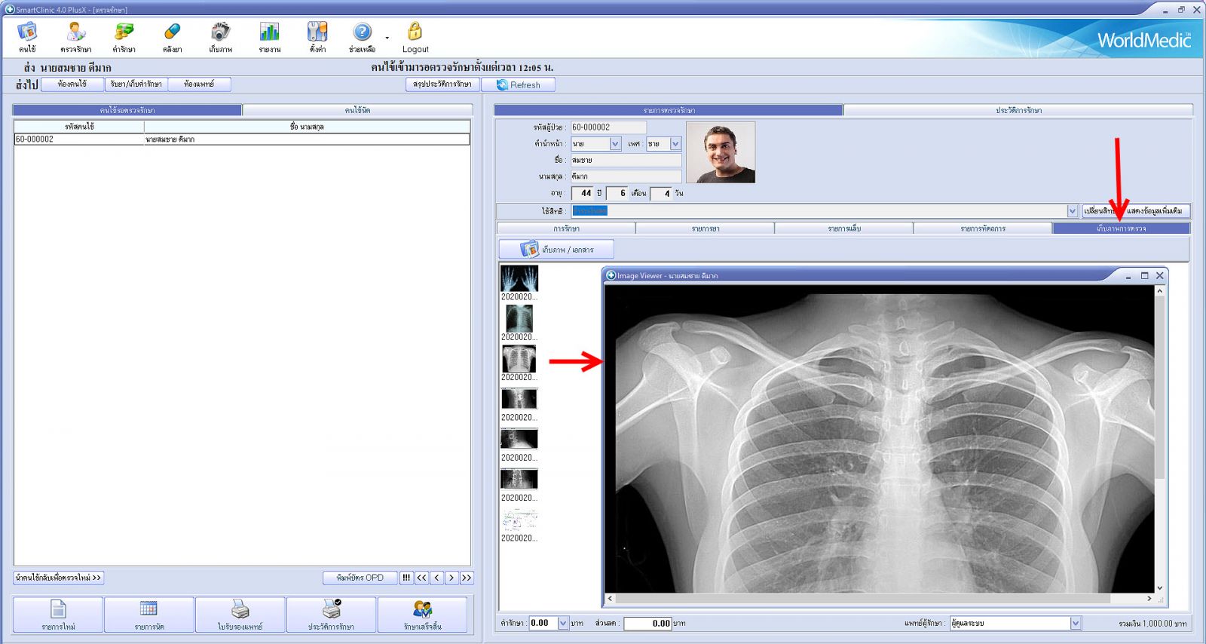Click the patient ID field 60-000002
Image resolution: width=1206 pixels, height=644 pixels.
[x=608, y=127]
